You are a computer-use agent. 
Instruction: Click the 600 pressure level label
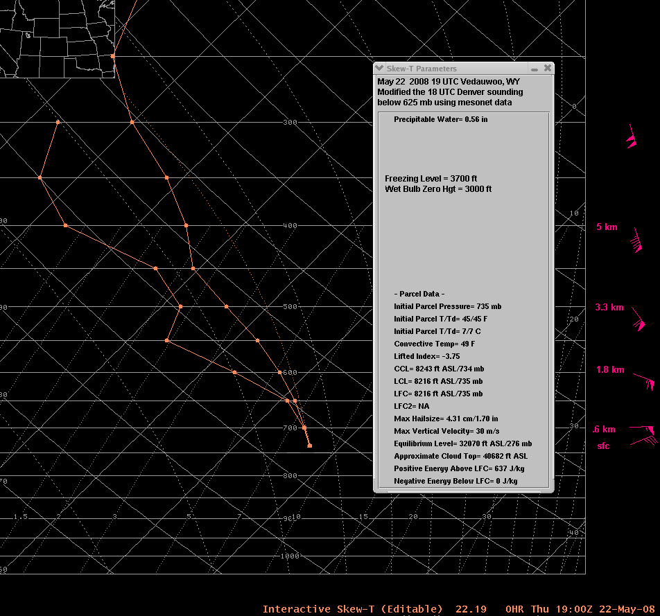pos(290,372)
